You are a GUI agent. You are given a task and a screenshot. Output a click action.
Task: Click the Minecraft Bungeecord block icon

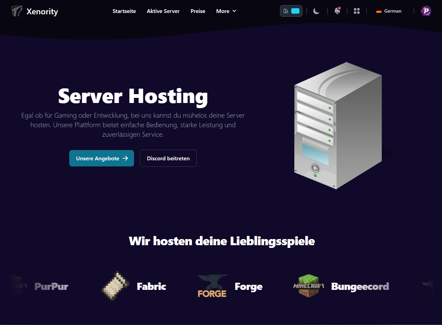point(309,286)
